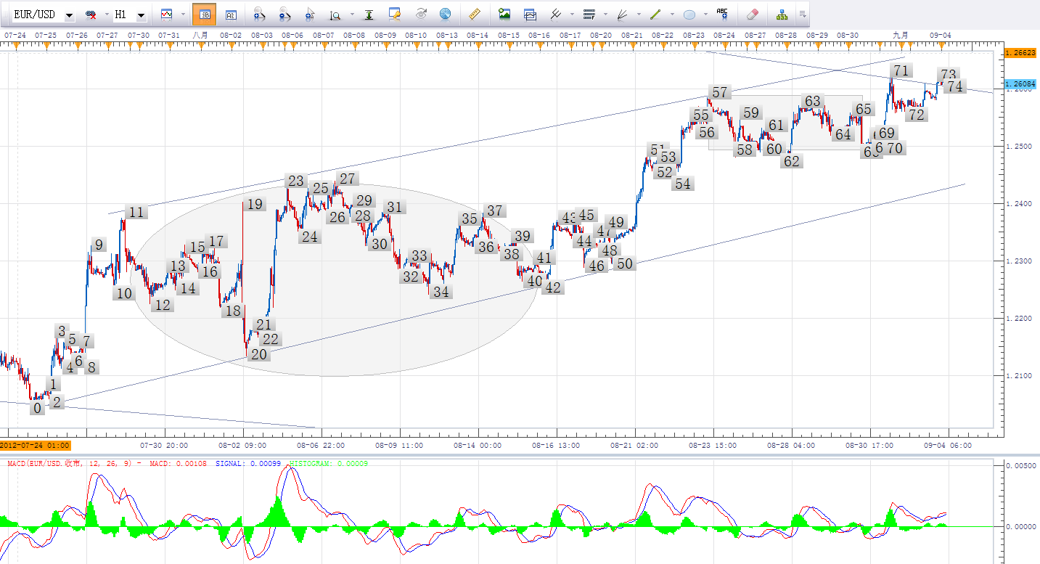Click the 1.26084 current price label
The height and width of the screenshot is (564, 1040).
click(x=1020, y=85)
